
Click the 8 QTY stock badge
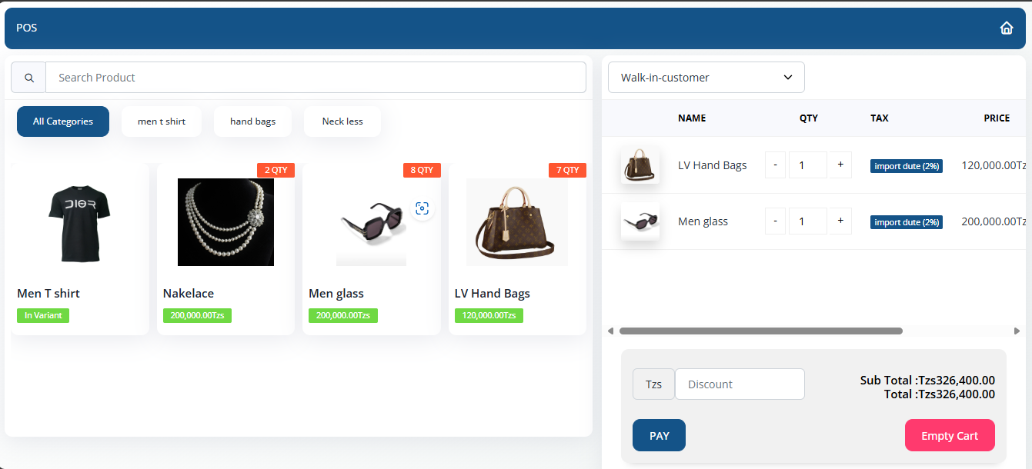point(422,170)
